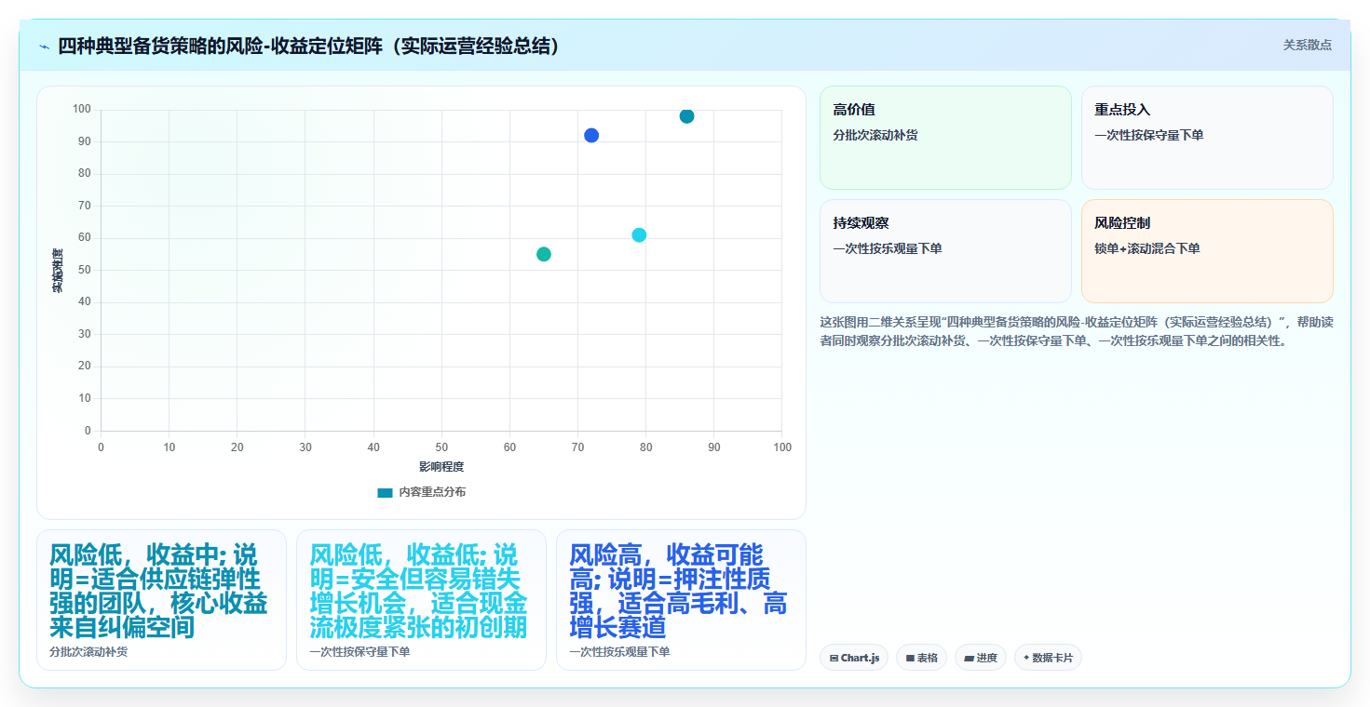
Task: Click the cyan scatter point near 61
Action: pyautogui.click(x=639, y=235)
